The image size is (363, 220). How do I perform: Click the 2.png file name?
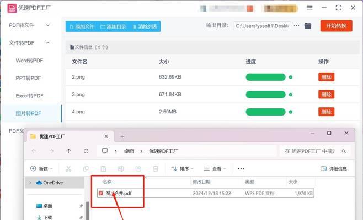(x=78, y=77)
